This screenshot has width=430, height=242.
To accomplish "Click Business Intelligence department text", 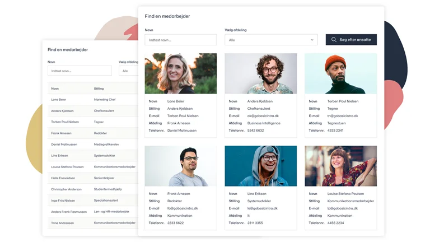I will (x=264, y=123).
